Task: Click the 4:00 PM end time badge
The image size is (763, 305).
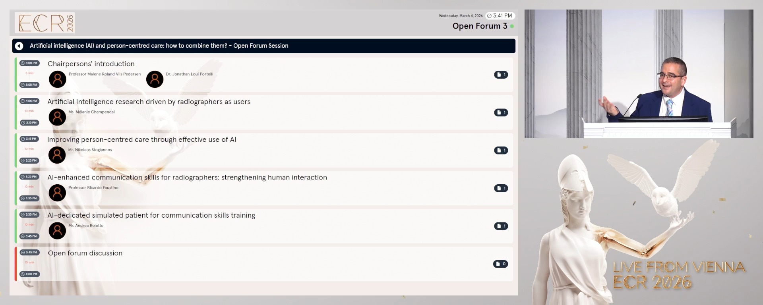Action: point(30,274)
